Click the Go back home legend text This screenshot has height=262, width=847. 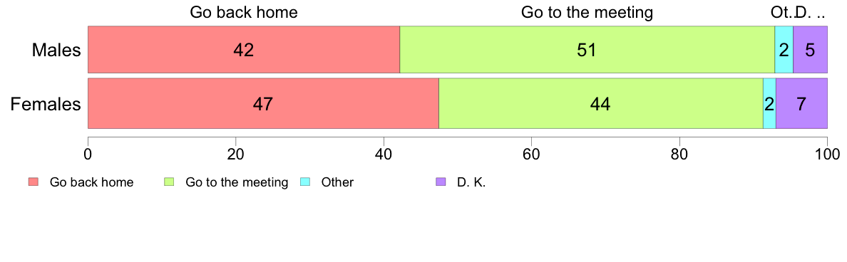(x=91, y=182)
